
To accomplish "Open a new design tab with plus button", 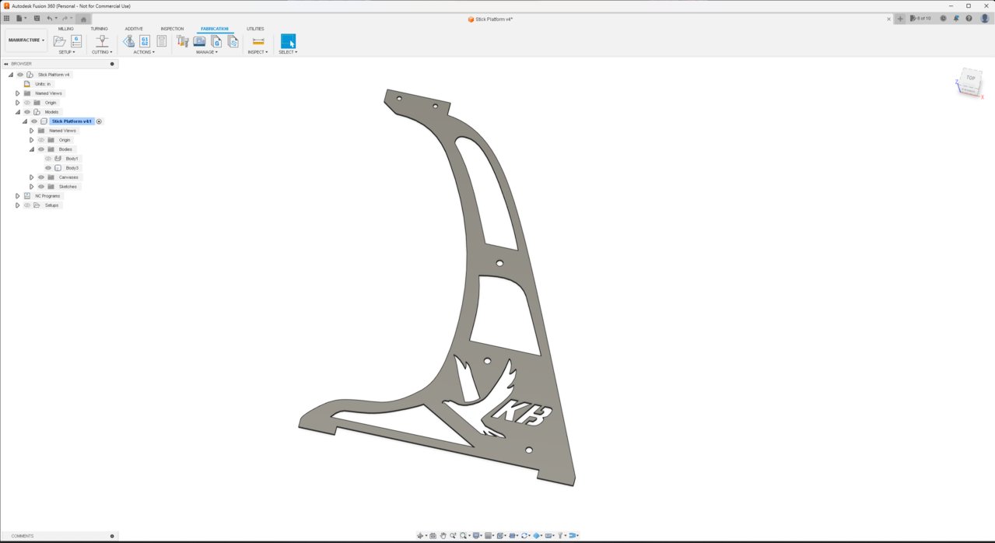I will 900,18.
